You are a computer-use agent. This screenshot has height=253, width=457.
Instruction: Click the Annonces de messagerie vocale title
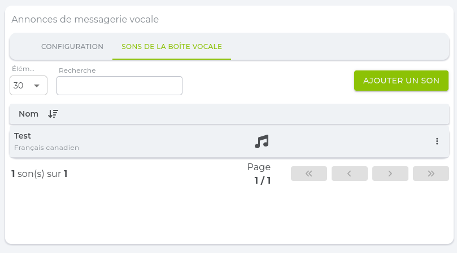pyautogui.click(x=85, y=19)
